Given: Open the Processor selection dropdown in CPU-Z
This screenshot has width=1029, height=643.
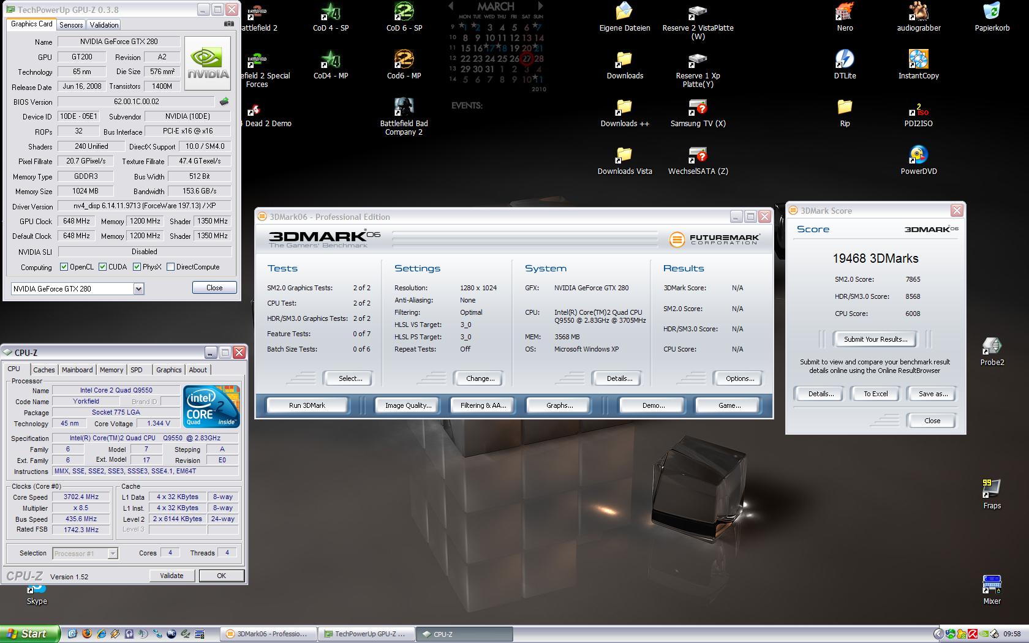Looking at the screenshot, I should tap(113, 554).
